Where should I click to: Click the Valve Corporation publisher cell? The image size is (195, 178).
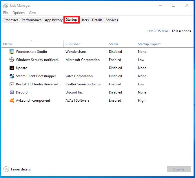click(79, 76)
